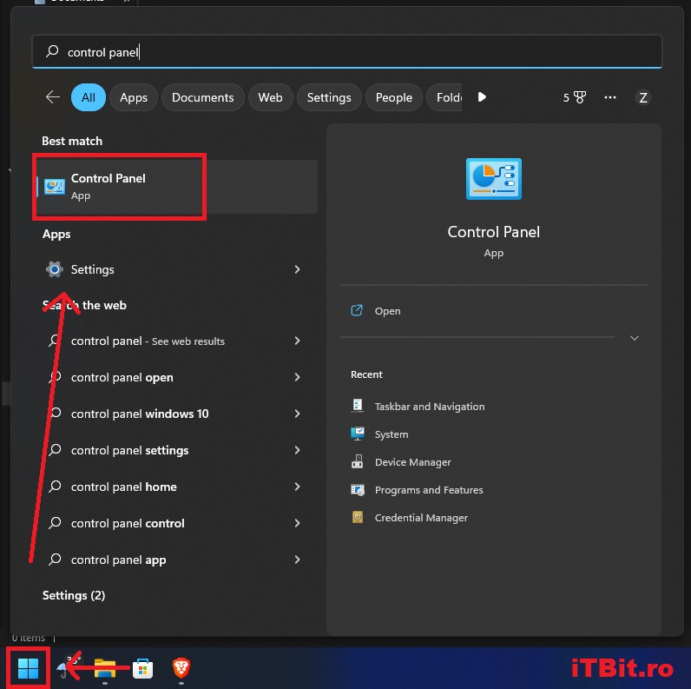Viewport: 691px width, 689px height.
Task: Switch to the Documents filter tab
Action: [x=202, y=97]
